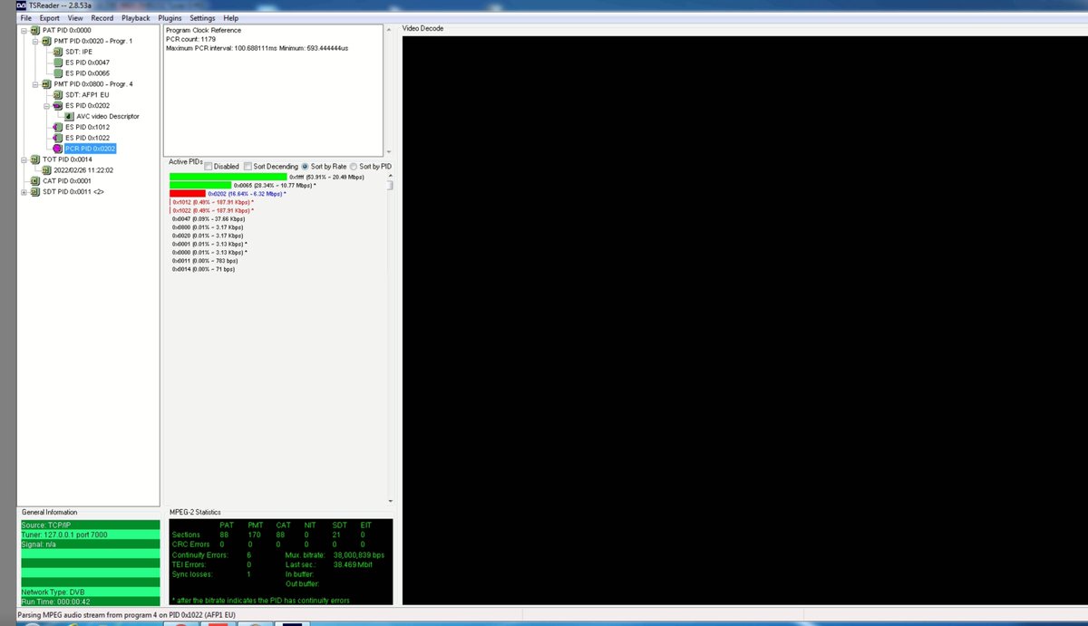Viewport: 1088px width, 626px height.
Task: Expand the SDT PID 0x0011 <2> node
Action: (x=24, y=191)
